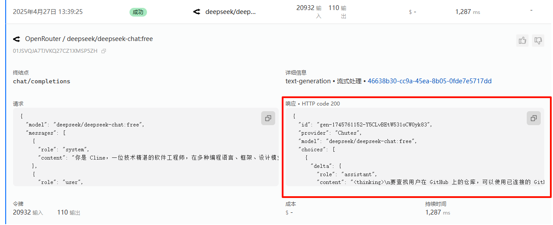553x225 pixels.
Task: Click the 请求 section heading
Action: coord(18,104)
